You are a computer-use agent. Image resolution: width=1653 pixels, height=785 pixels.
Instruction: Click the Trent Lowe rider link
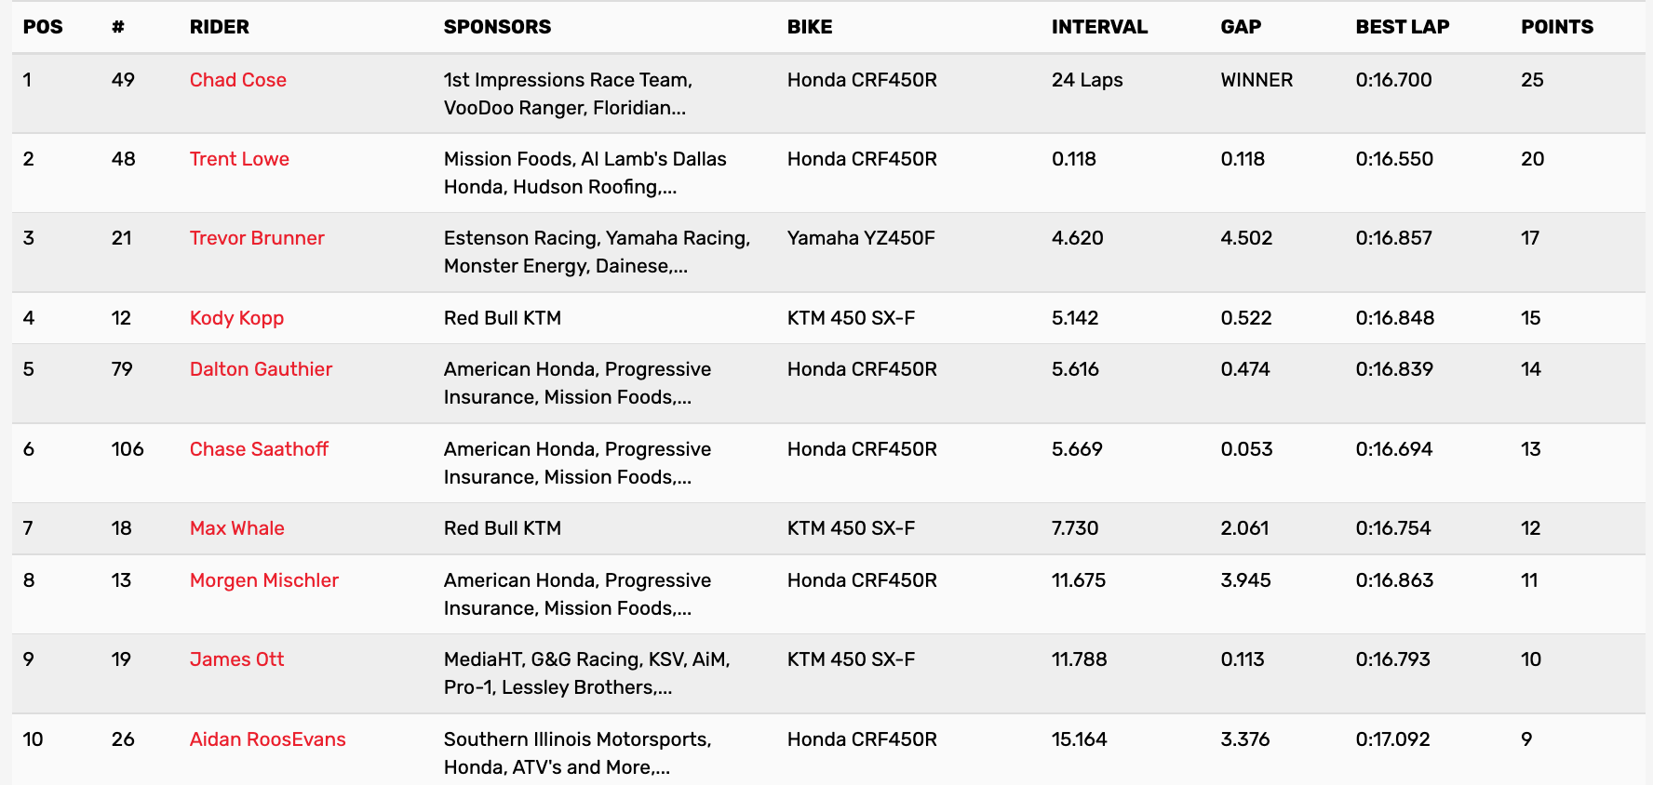pos(239,159)
